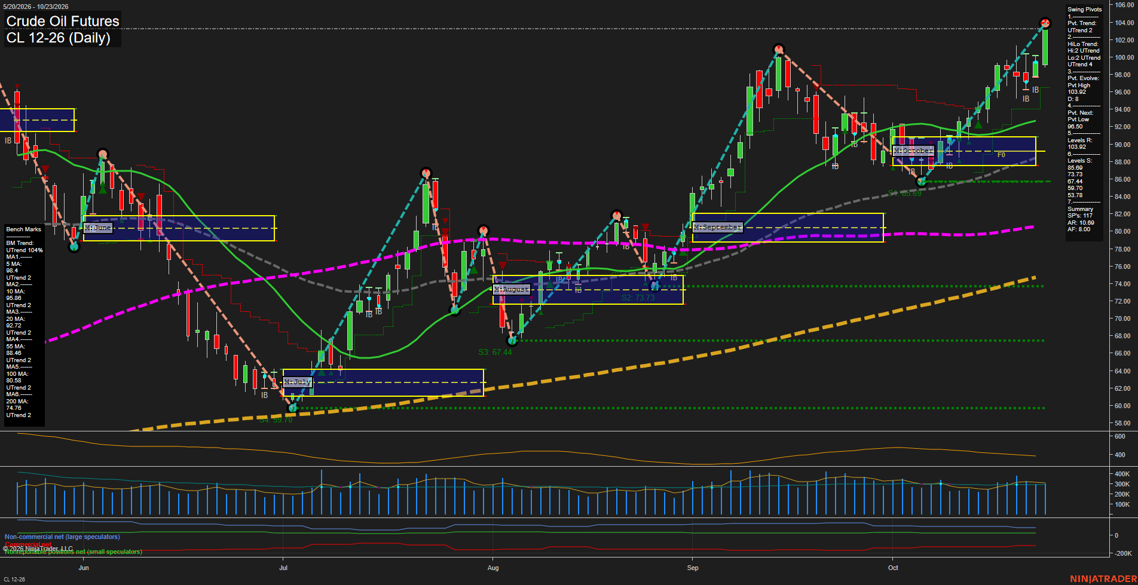This screenshot has width=1138, height=585.
Task: Click the 80.00 price axis label
Action: pyautogui.click(x=1122, y=231)
